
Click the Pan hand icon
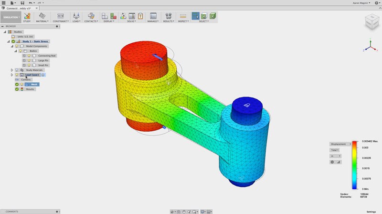(x=184, y=212)
